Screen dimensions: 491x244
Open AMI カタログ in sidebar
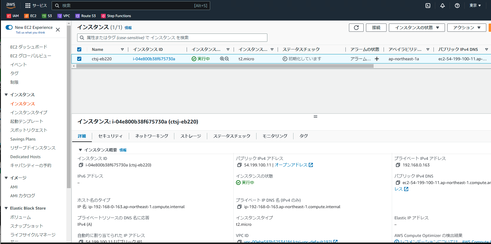(23, 196)
